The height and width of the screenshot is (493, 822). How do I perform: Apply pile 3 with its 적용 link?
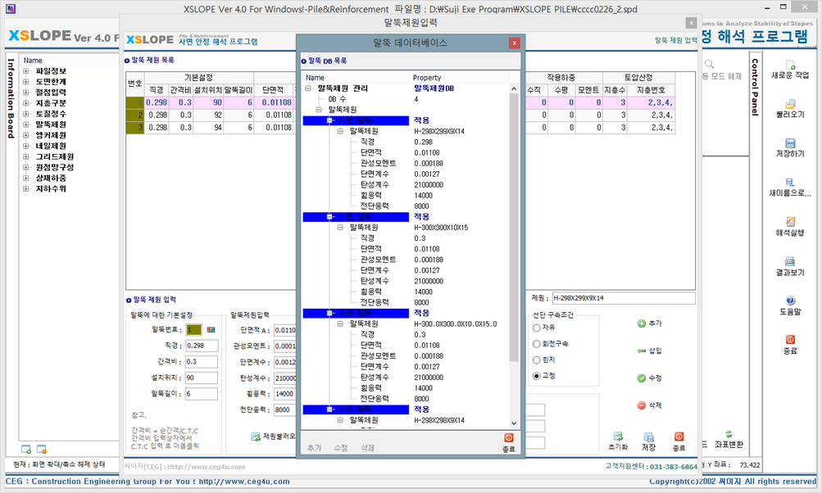(421, 314)
